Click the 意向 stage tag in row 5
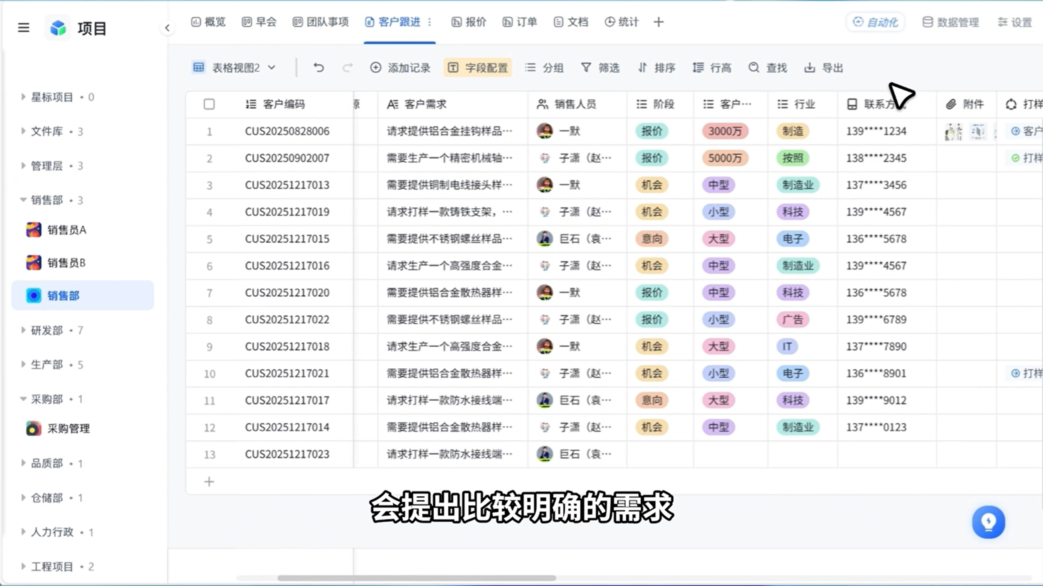The width and height of the screenshot is (1043, 586). tap(652, 239)
